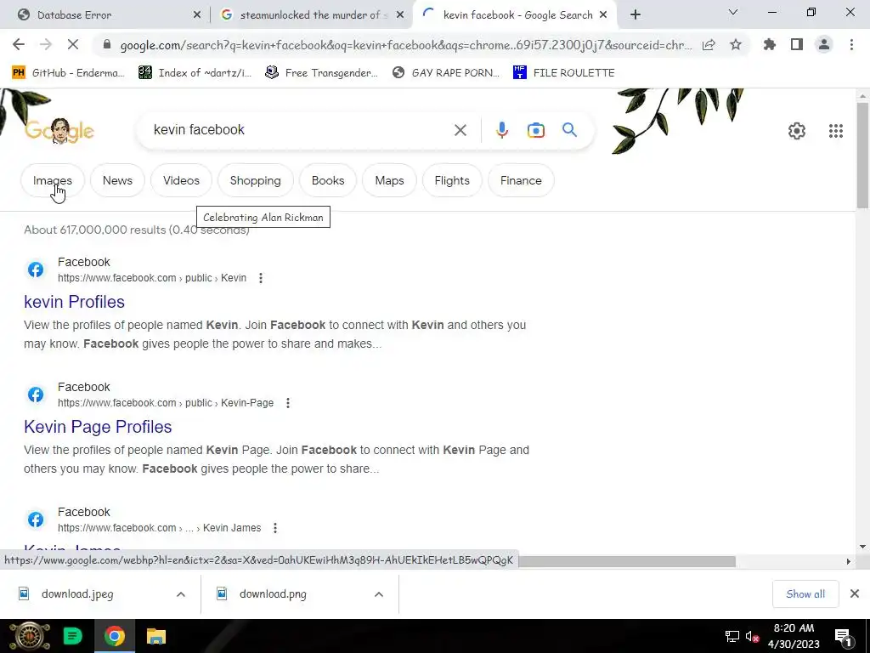The height and width of the screenshot is (653, 870).
Task: Filter results by Flights
Action: [452, 180]
